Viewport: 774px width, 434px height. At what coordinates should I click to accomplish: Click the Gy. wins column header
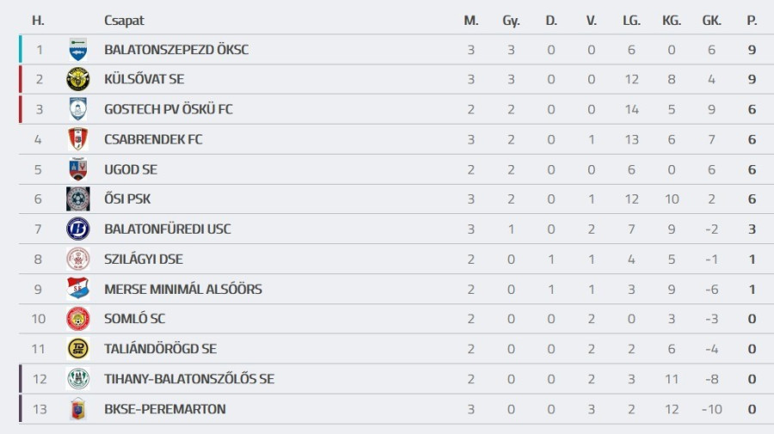tap(511, 21)
